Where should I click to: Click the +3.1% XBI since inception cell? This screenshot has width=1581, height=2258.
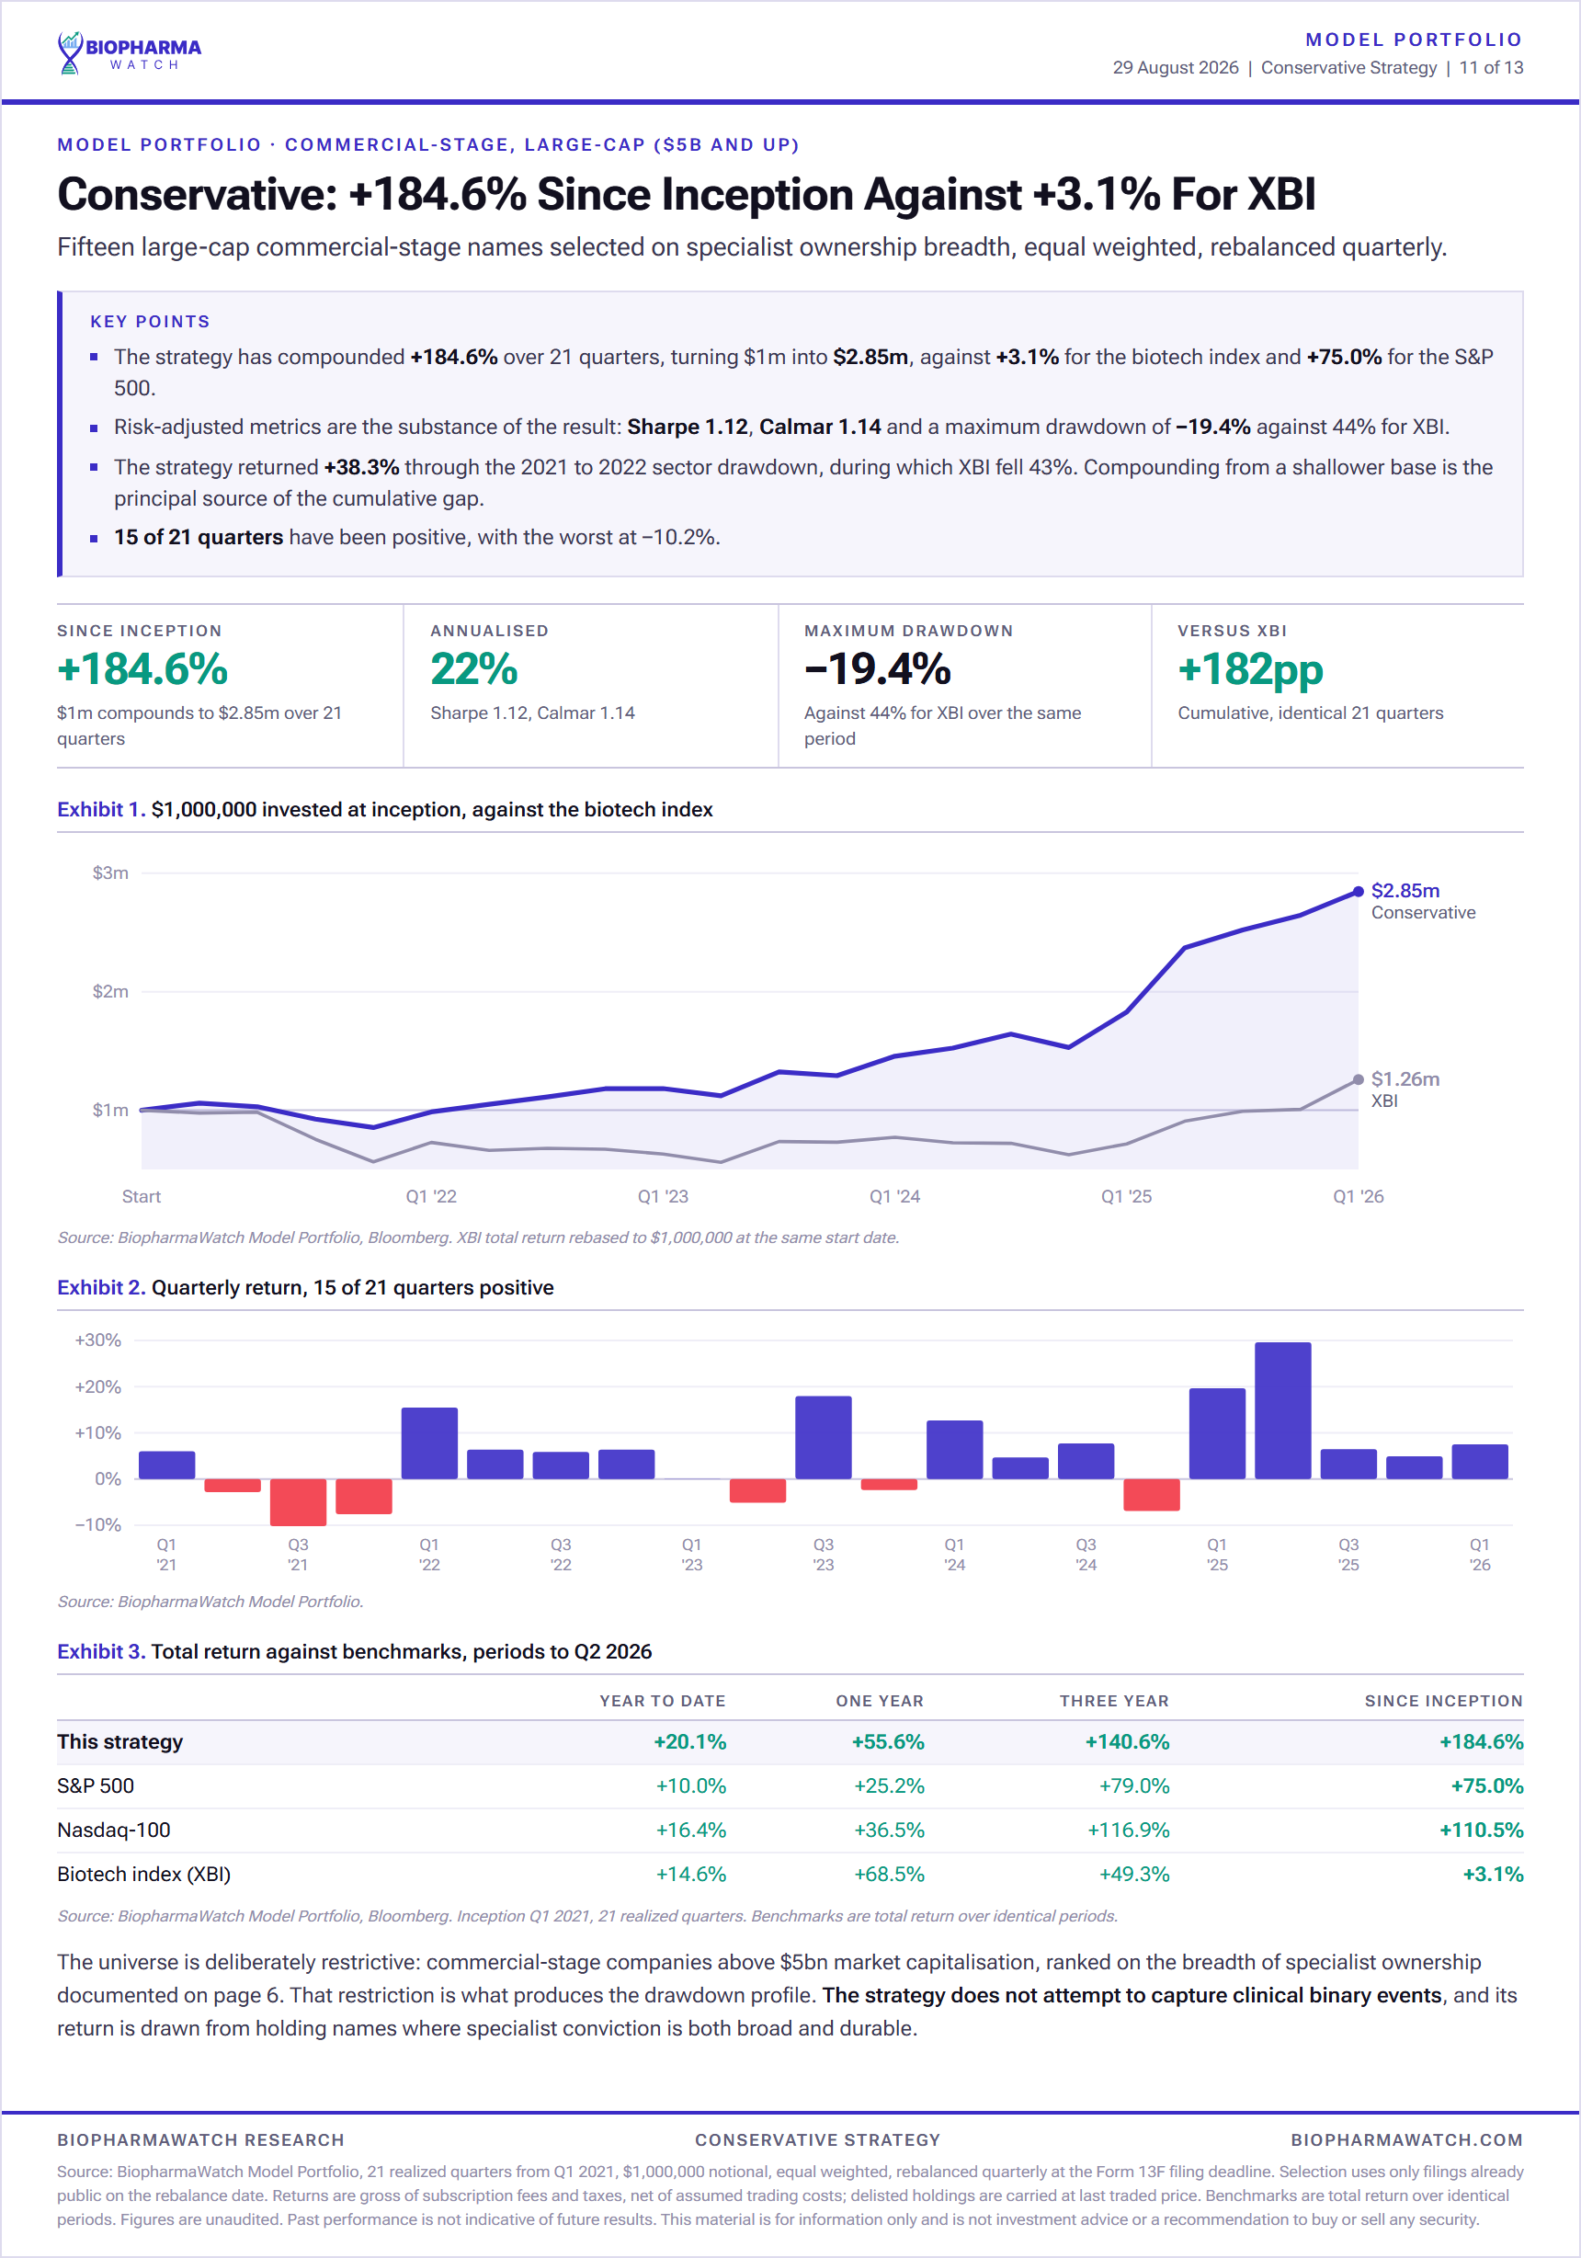point(1493,1875)
